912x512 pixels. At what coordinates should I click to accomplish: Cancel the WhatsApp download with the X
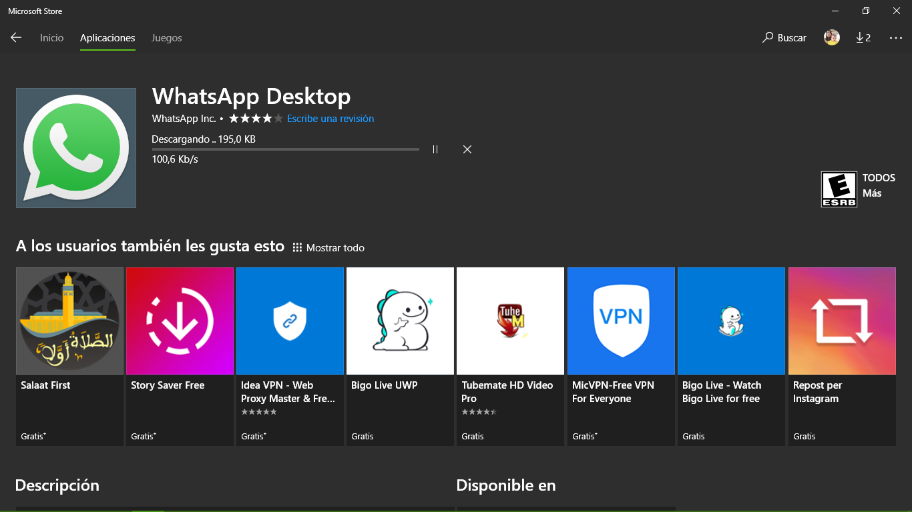tap(467, 149)
